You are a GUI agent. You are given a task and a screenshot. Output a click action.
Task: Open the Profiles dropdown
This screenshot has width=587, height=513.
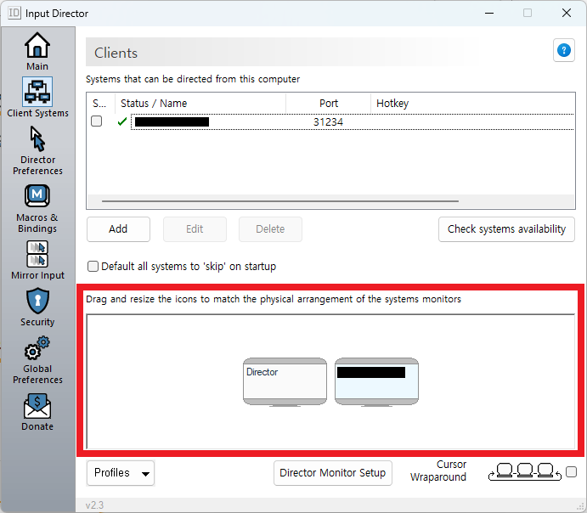click(121, 473)
